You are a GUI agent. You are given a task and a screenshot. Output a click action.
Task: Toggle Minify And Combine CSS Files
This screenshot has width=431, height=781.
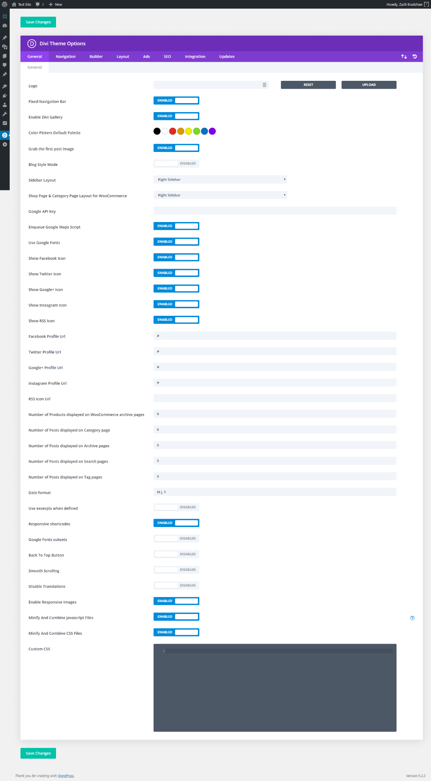[x=176, y=632]
